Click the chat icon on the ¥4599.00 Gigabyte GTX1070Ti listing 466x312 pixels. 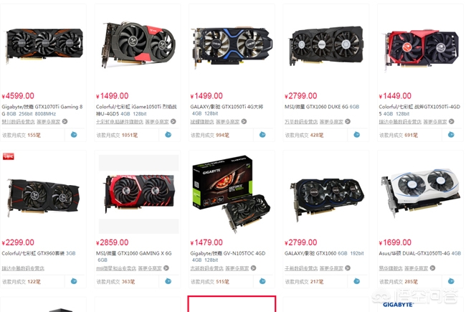coord(74,135)
